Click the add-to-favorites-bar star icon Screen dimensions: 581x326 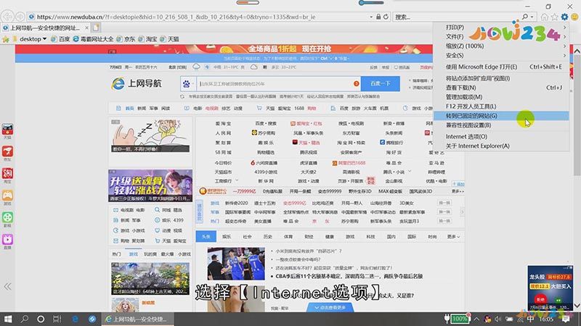coord(6,39)
